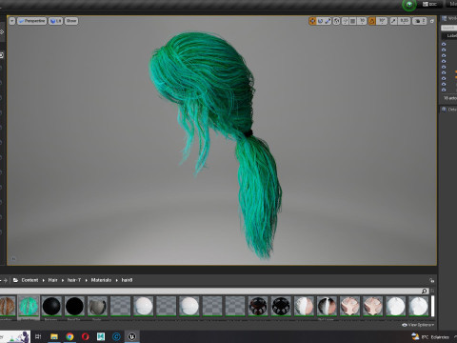The width and height of the screenshot is (457, 343).
Task: Select the glossy black sphere material
Action: pyautogui.click(x=51, y=306)
